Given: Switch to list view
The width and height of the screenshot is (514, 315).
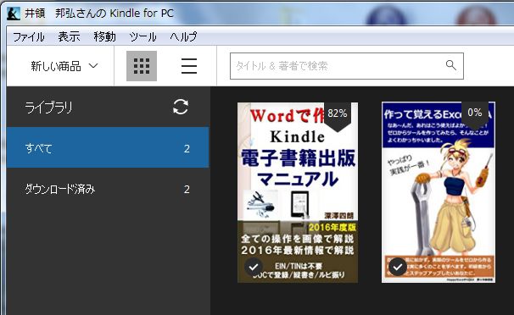Looking at the screenshot, I should [189, 66].
